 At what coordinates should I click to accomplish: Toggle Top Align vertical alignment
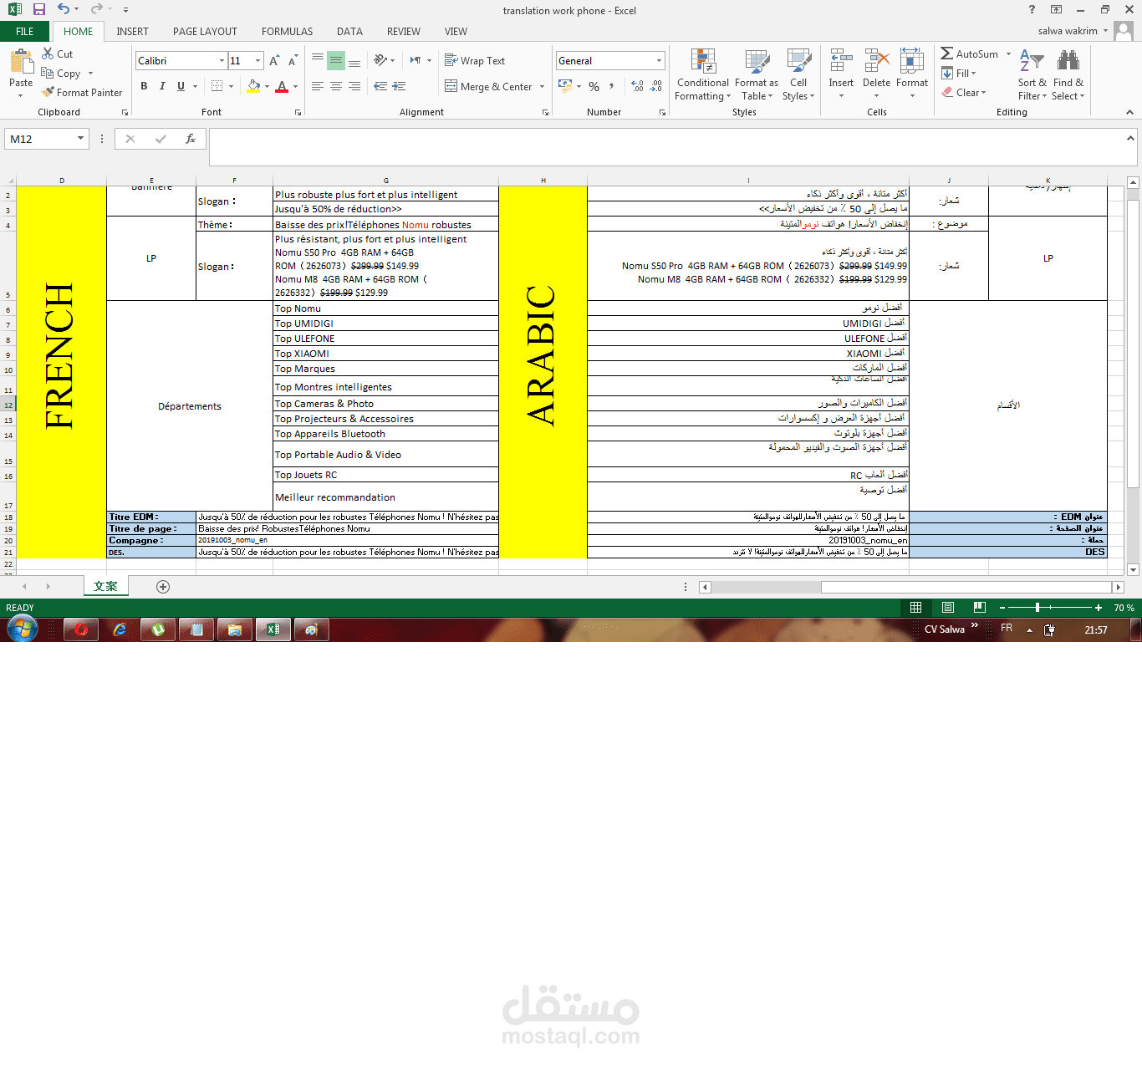(318, 60)
